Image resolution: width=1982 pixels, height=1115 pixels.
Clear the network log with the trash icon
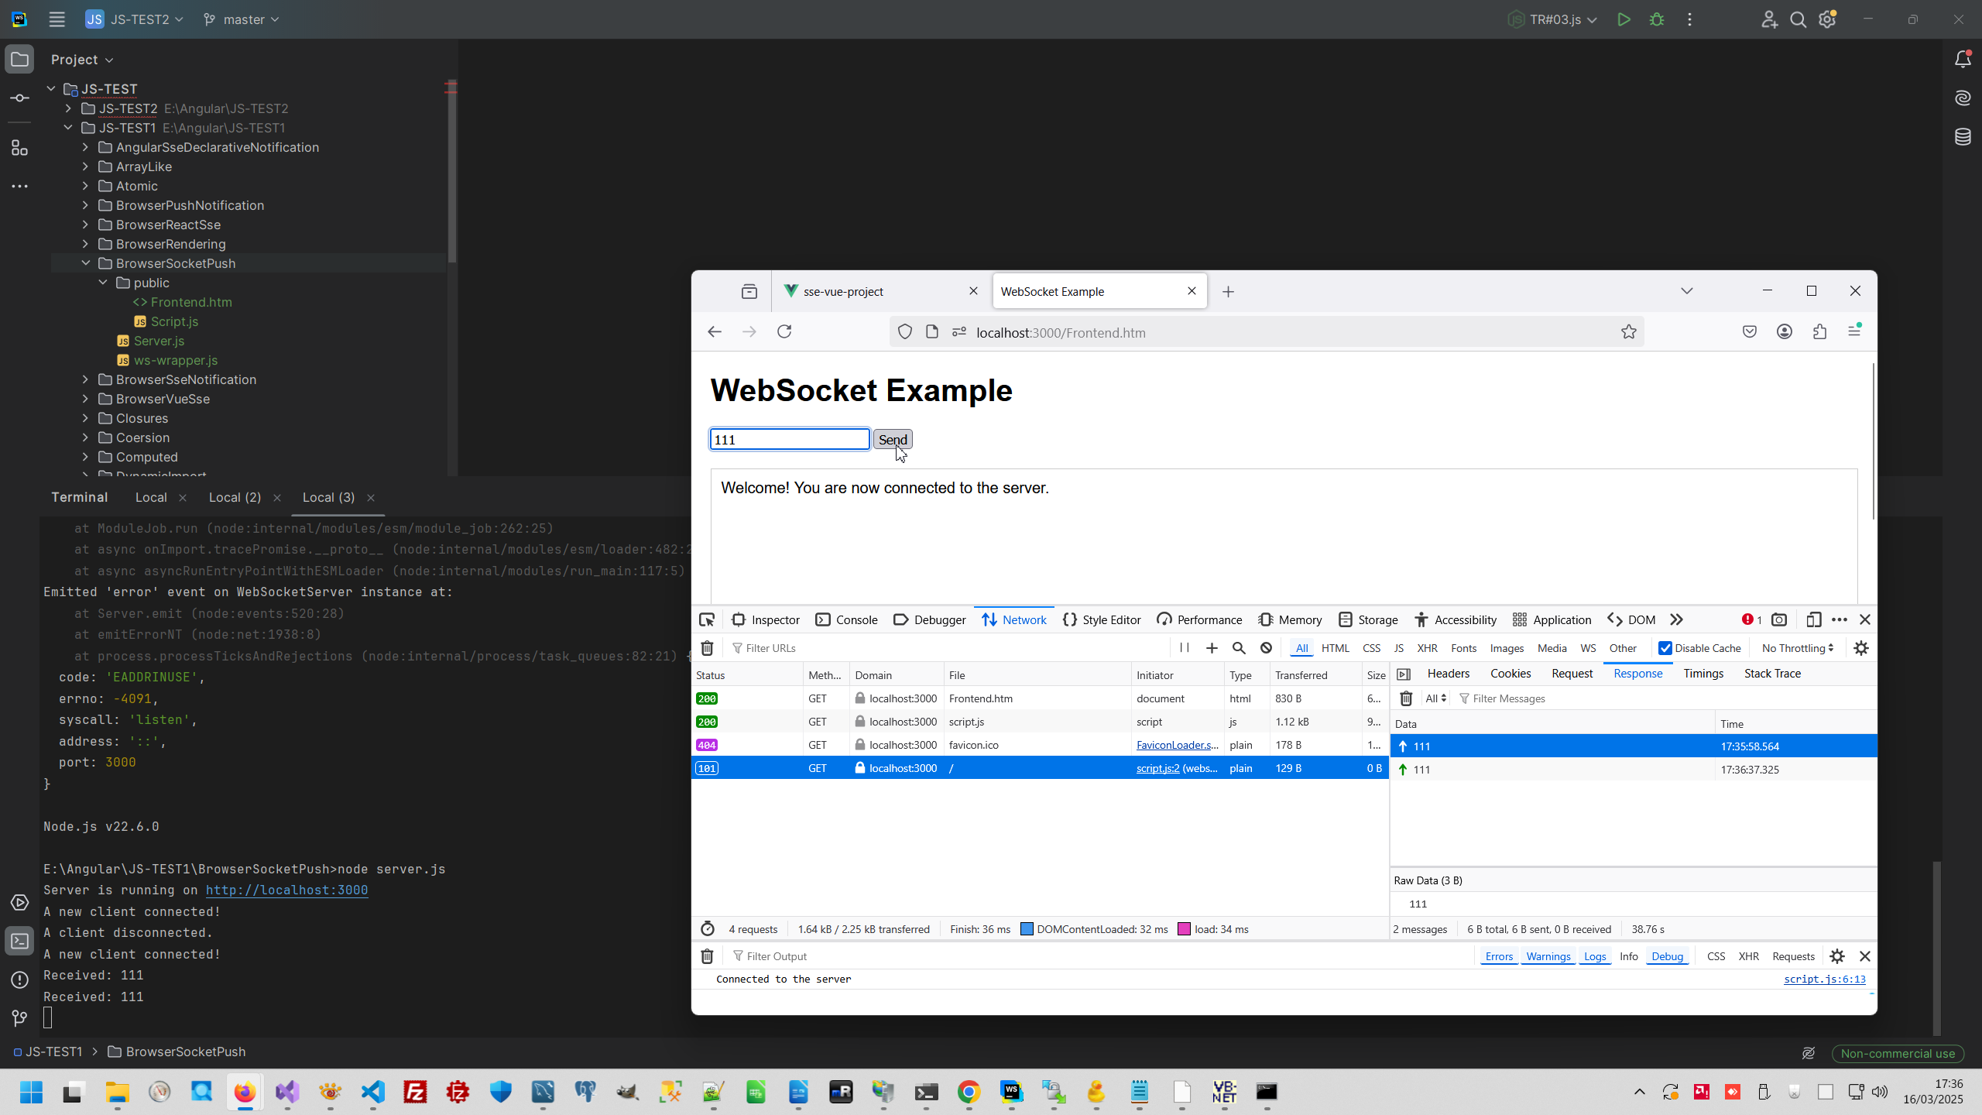point(707,648)
